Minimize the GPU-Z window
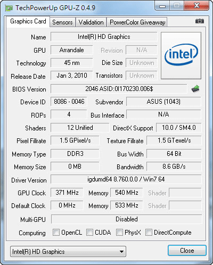 click(x=162, y=6)
